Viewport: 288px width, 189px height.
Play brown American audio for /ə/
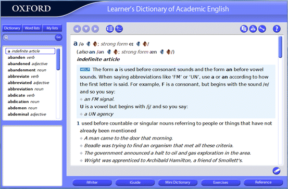pyautogui.click(x=95, y=44)
